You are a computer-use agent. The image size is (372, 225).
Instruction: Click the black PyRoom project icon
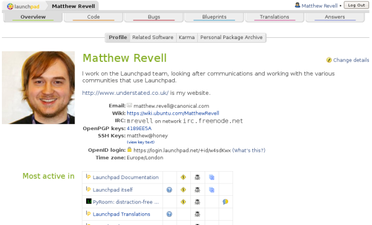[89, 201]
